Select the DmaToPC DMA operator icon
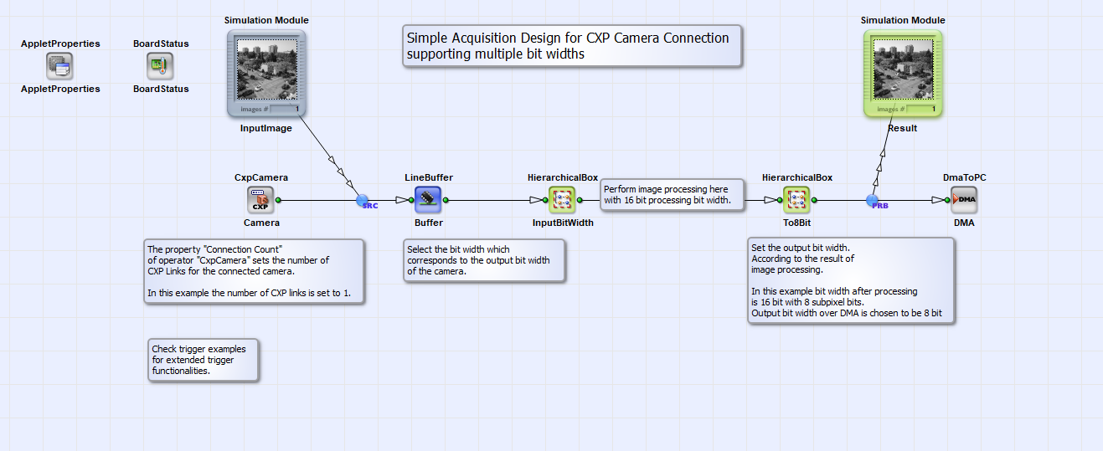 point(964,200)
